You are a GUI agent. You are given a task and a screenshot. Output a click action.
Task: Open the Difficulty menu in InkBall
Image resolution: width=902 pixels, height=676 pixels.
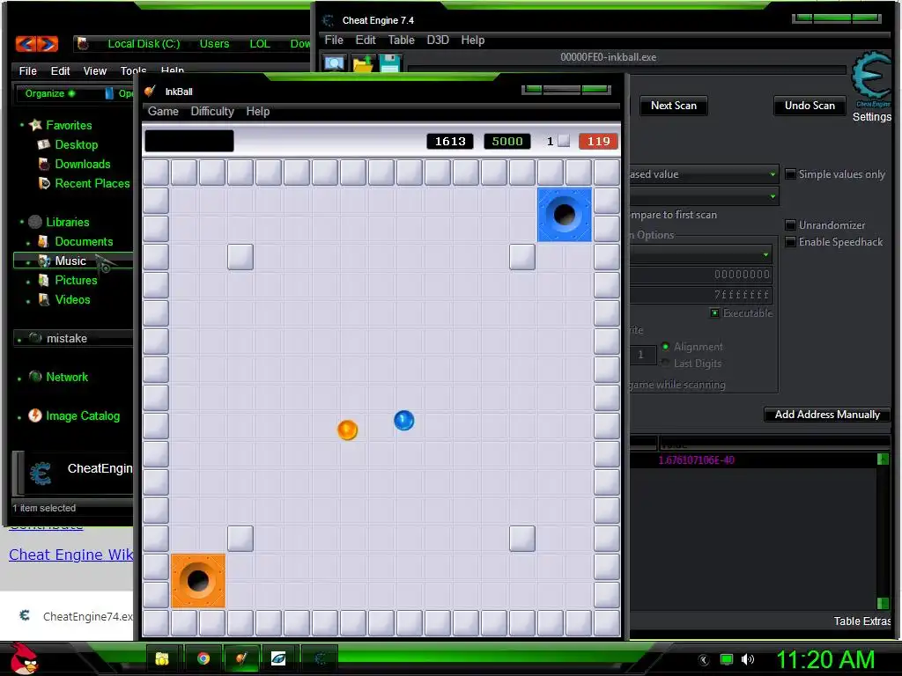212,111
